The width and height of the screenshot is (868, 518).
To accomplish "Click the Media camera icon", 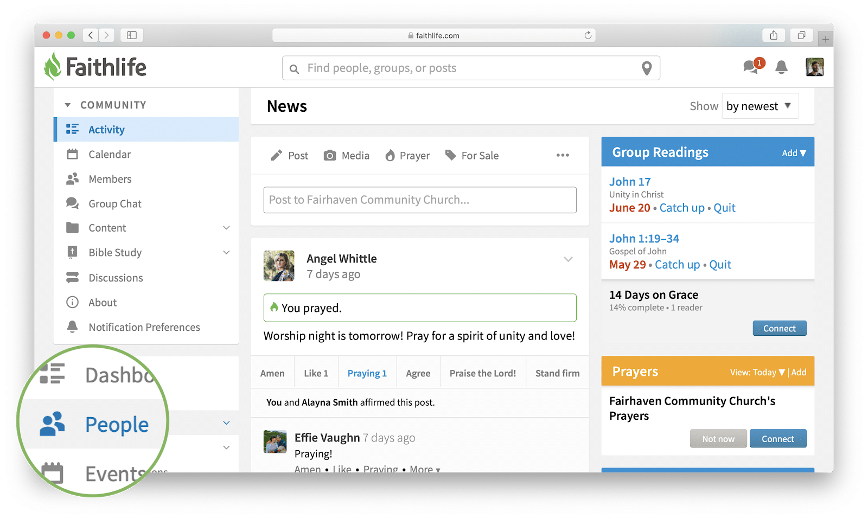I will point(330,156).
